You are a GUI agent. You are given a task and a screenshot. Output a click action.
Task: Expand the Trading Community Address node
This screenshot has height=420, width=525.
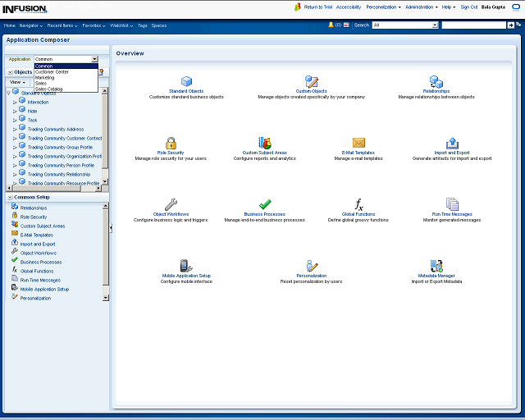(15, 130)
